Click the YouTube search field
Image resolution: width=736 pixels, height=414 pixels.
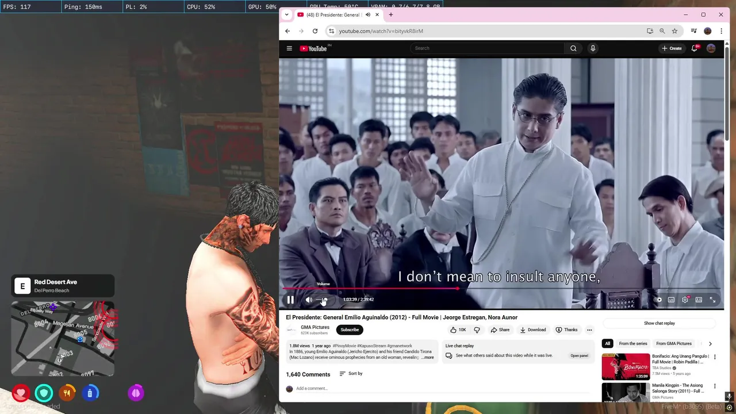[488, 48]
